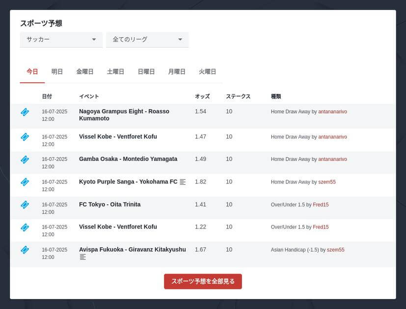This screenshot has height=309, width=406.
Task: Click the オッズ column header
Action: [202, 96]
